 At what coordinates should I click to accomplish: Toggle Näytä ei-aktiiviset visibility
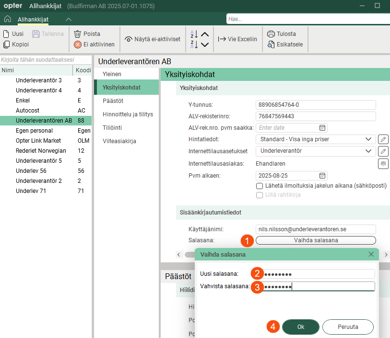(x=152, y=39)
